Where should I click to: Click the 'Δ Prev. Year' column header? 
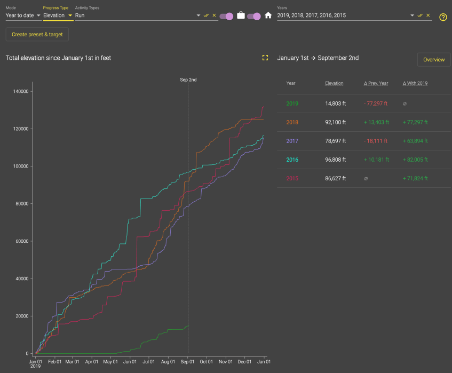pos(376,83)
